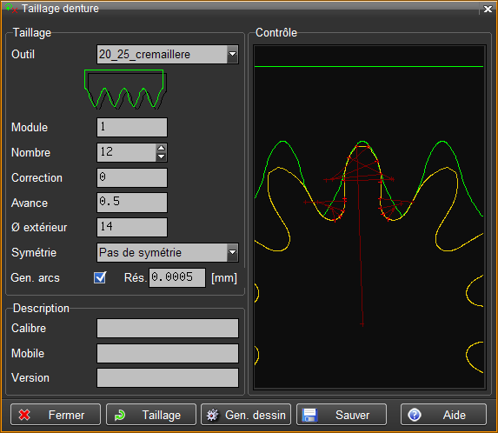498x433 pixels.
Task: Expand the Symétrie dropdown
Action: pyautogui.click(x=232, y=252)
